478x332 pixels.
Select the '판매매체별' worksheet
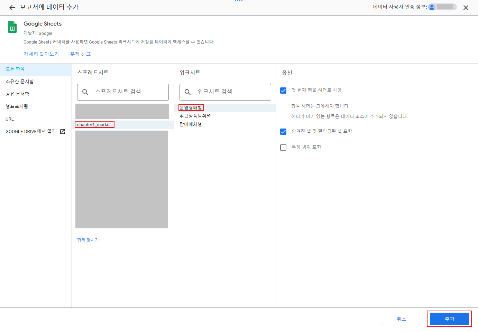225,124
